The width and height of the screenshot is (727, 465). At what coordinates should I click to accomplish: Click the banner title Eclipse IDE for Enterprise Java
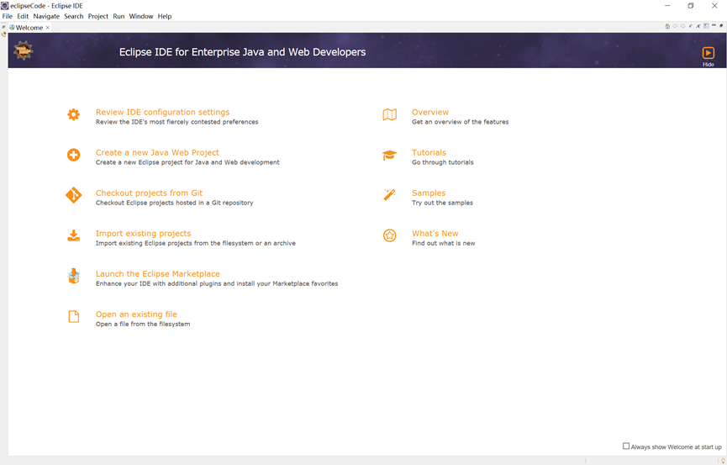243,52
